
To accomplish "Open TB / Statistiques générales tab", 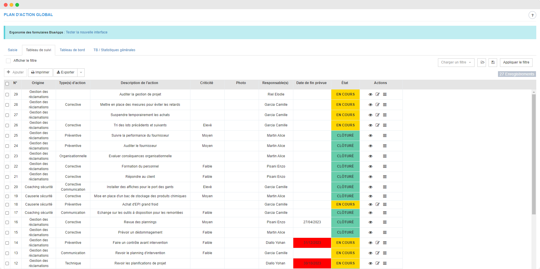I will [114, 50].
